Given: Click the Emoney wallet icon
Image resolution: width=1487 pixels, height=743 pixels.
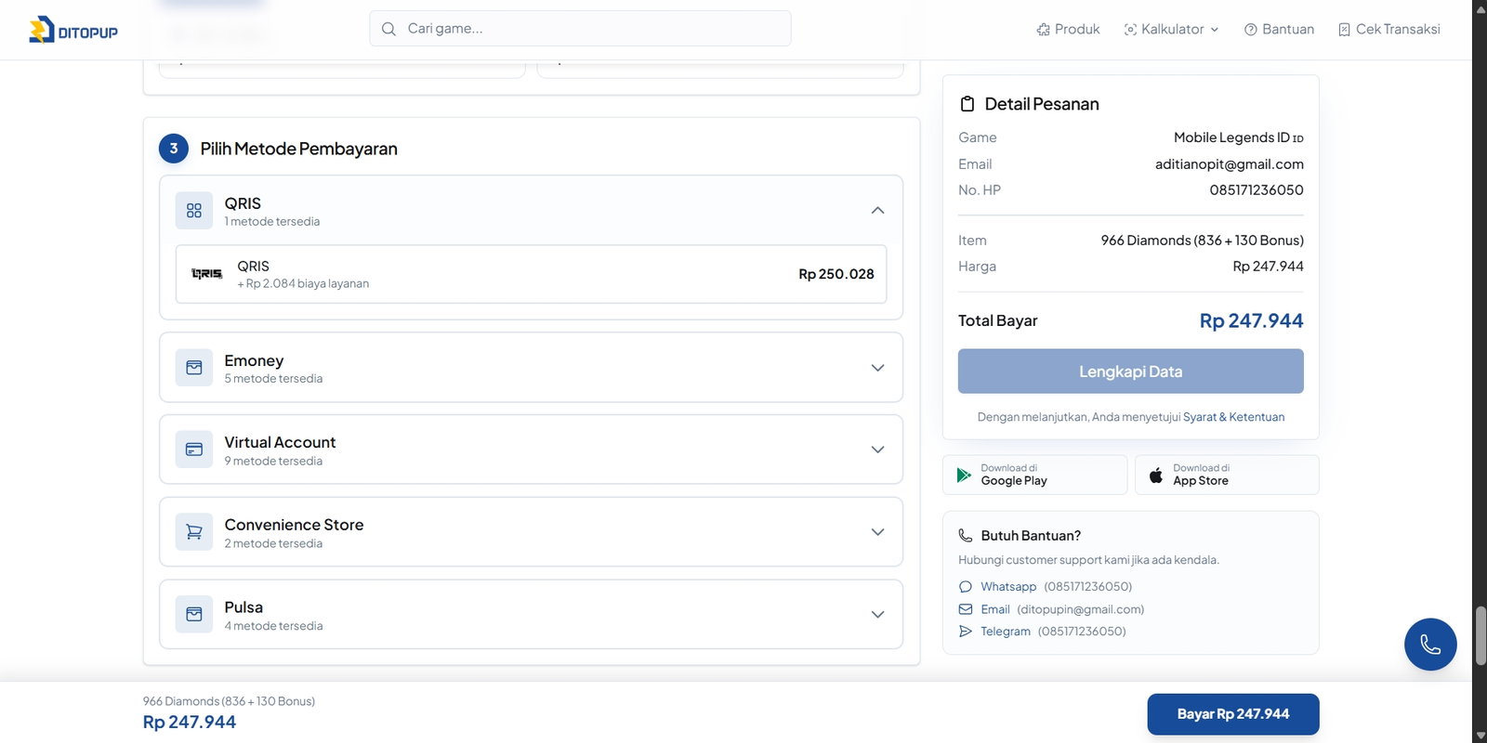Looking at the screenshot, I should 194,368.
